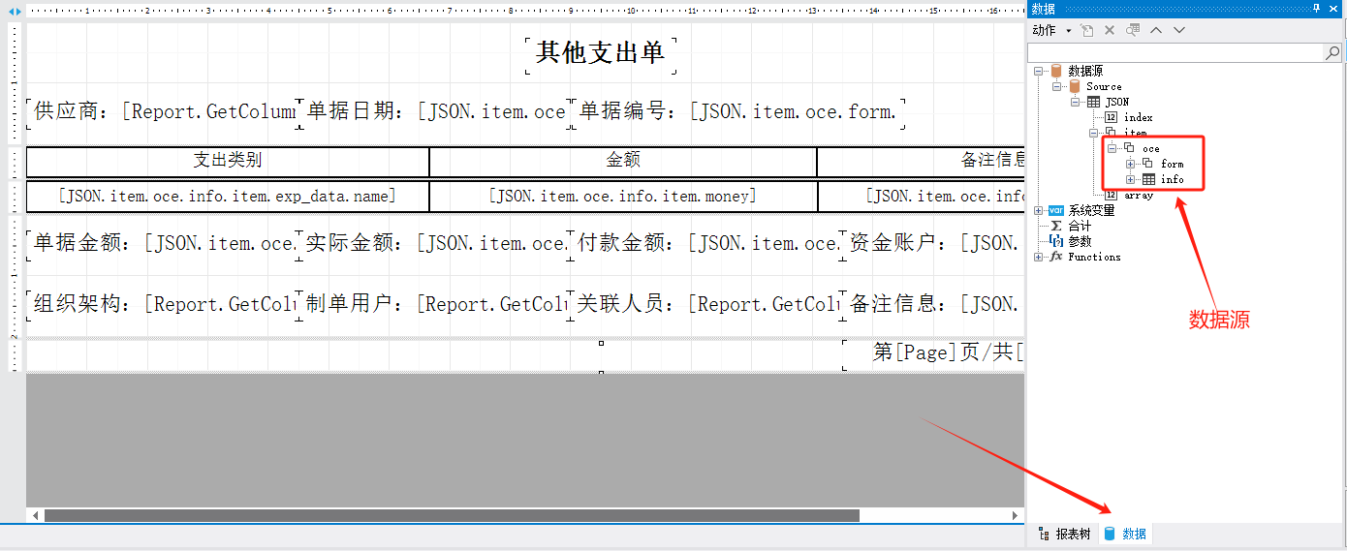Click the 金额 table header cell

click(623, 161)
